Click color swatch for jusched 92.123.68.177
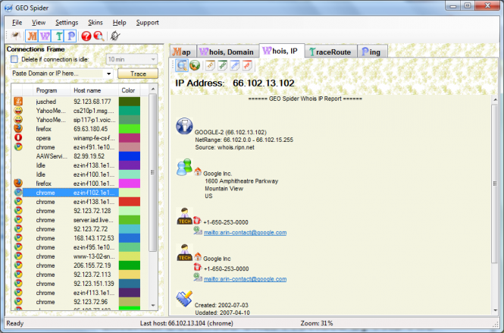Image resolution: width=504 pixels, height=333 pixels. [x=130, y=102]
